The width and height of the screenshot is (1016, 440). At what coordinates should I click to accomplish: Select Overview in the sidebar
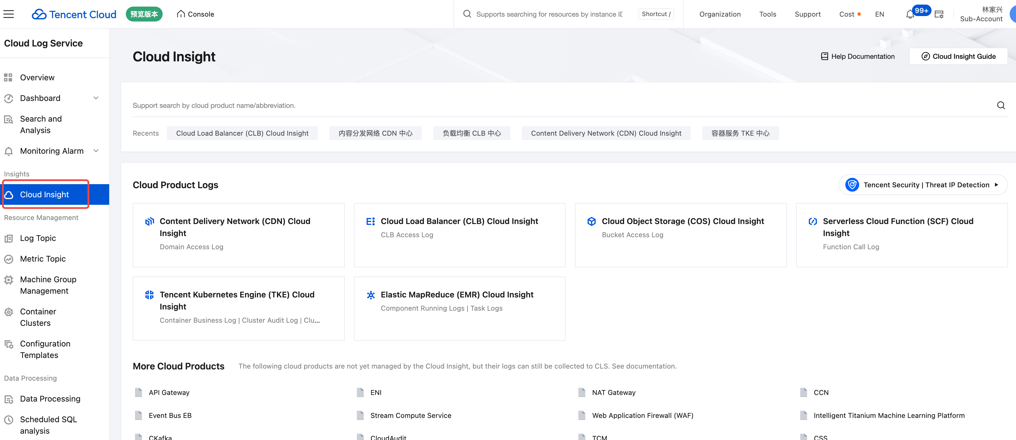click(x=37, y=77)
